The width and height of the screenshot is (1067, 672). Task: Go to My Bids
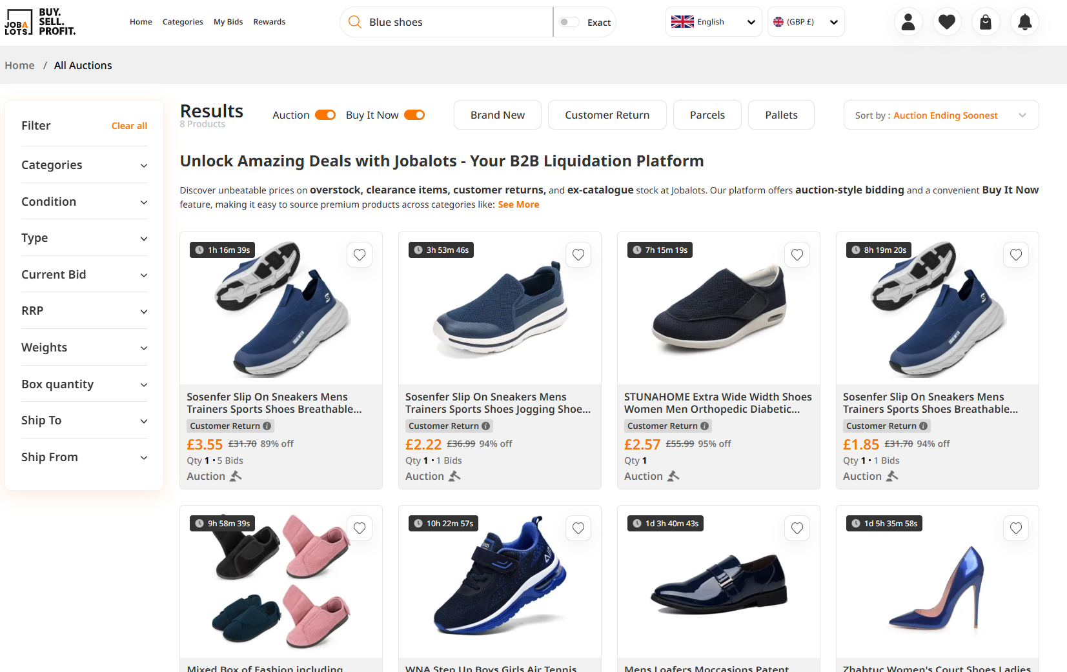tap(229, 22)
